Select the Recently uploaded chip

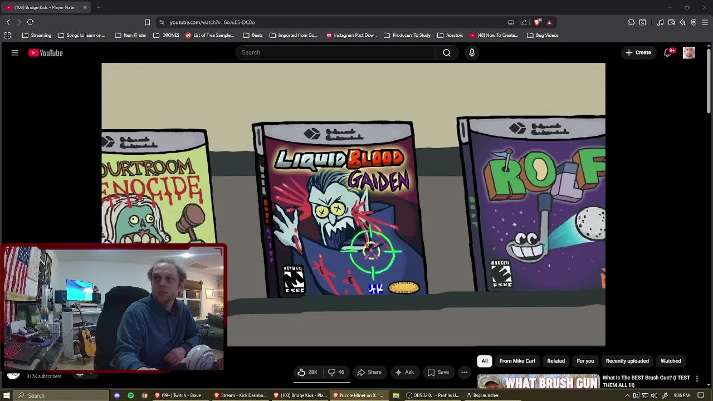tap(627, 361)
